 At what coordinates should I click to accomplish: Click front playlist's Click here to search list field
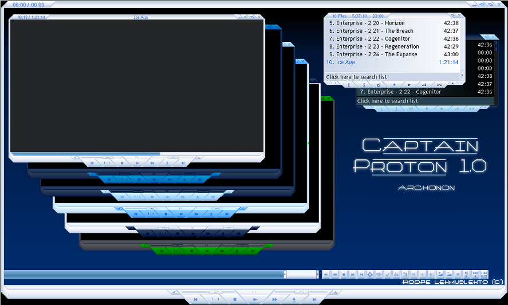(393, 77)
